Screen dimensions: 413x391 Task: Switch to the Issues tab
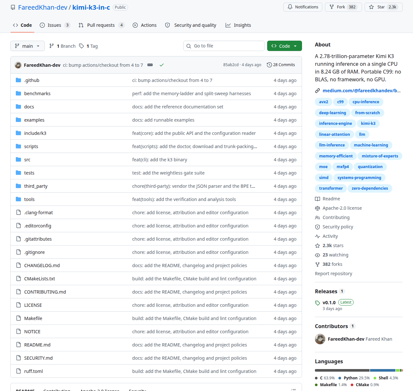pos(55,25)
